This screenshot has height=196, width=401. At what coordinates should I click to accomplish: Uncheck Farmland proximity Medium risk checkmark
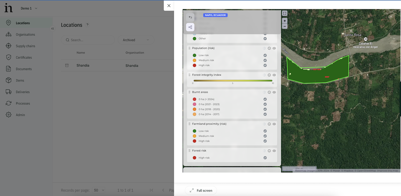[265, 136]
